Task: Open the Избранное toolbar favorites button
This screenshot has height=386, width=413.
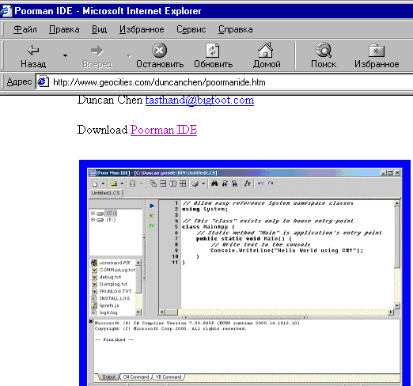Action: [x=377, y=56]
